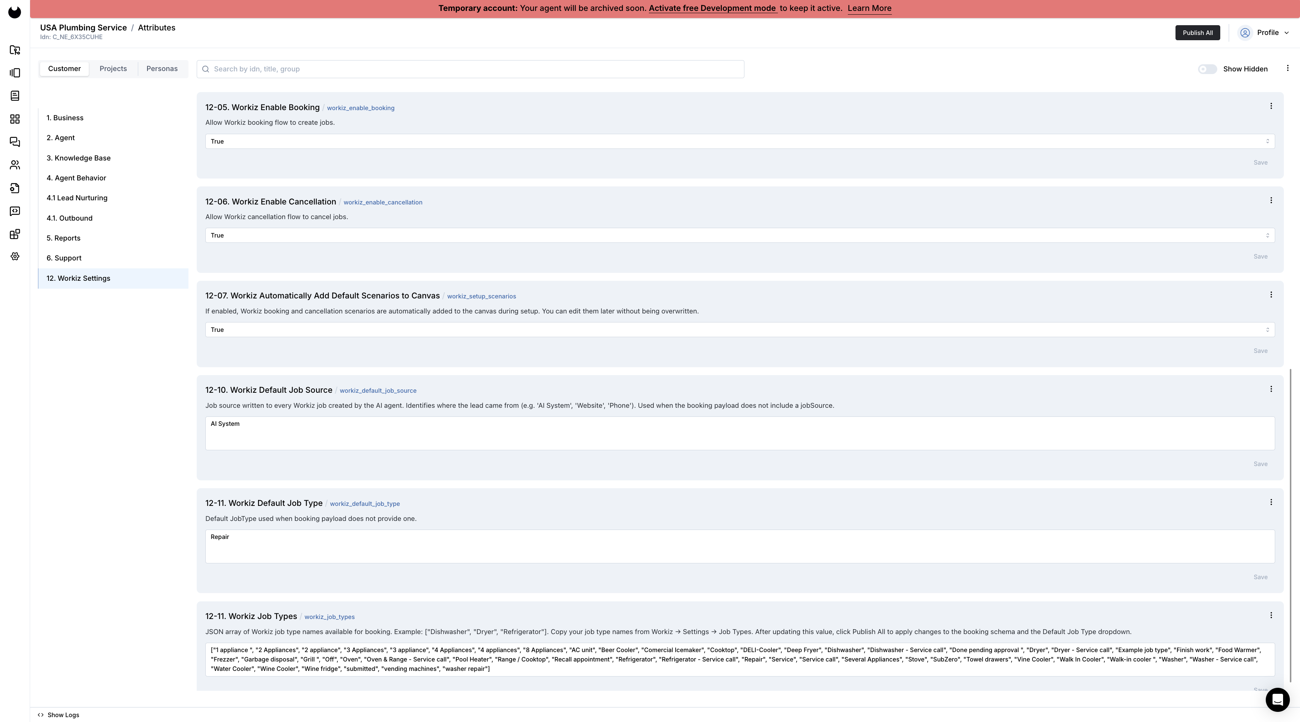Switch to the Projects tab
The width and height of the screenshot is (1300, 722).
[x=113, y=69]
